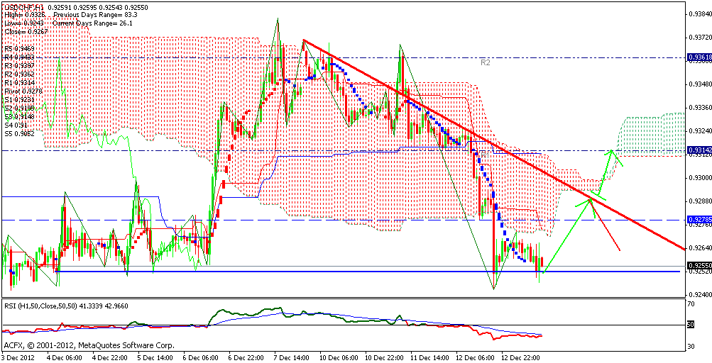
Task: Click the Pivot 0.9278 text label
Action: 23,91
